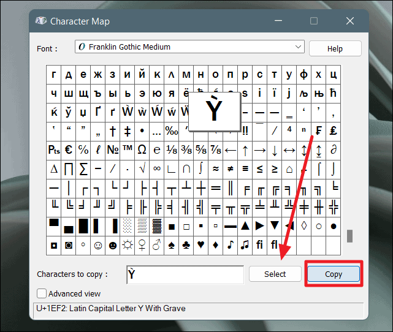The width and height of the screenshot is (393, 332).
Task: Select the black right-pointing triangle ► character
Action: click(260, 227)
